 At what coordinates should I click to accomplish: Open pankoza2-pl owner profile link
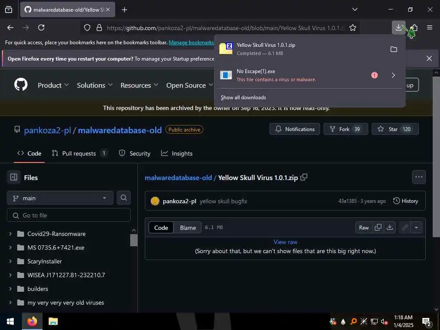(x=47, y=130)
